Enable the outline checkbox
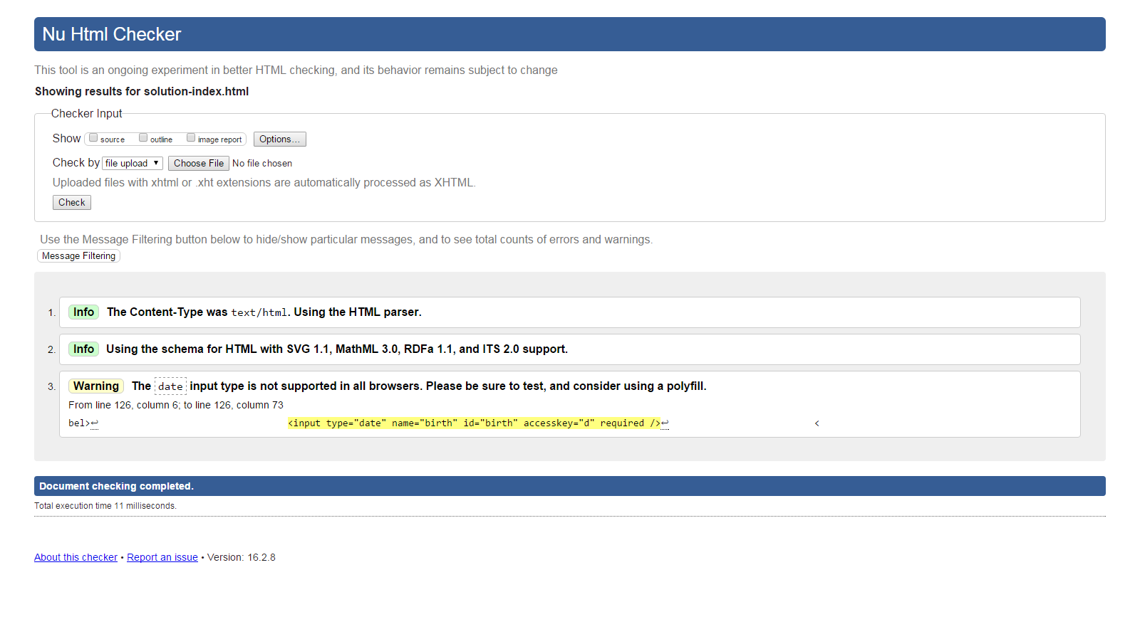The width and height of the screenshot is (1140, 639). (143, 138)
